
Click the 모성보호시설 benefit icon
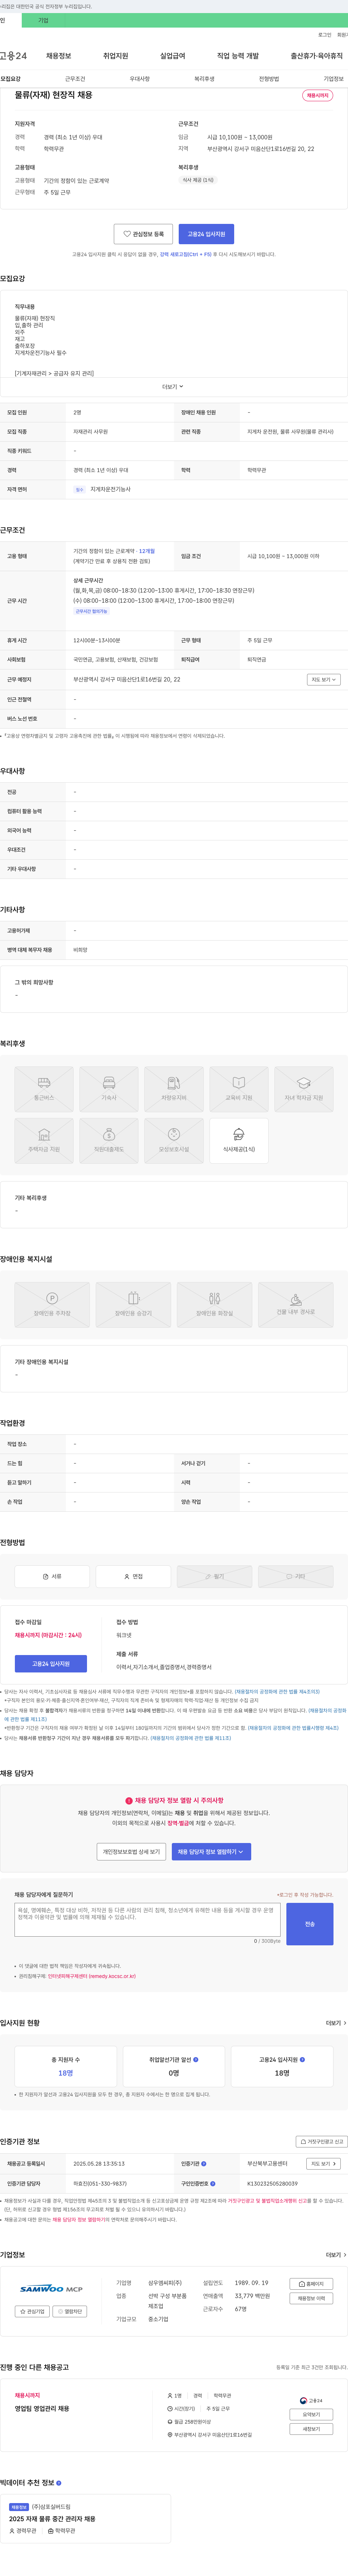point(174,1141)
